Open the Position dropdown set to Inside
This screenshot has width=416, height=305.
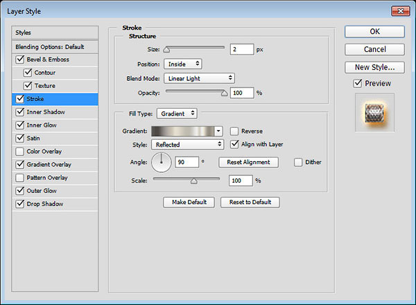tap(183, 64)
